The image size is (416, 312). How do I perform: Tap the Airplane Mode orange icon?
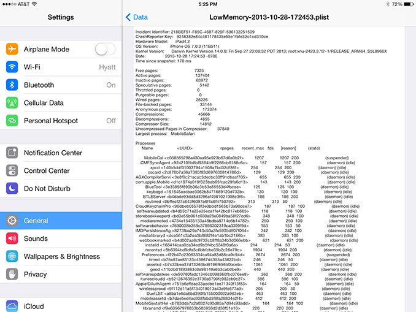click(12, 49)
